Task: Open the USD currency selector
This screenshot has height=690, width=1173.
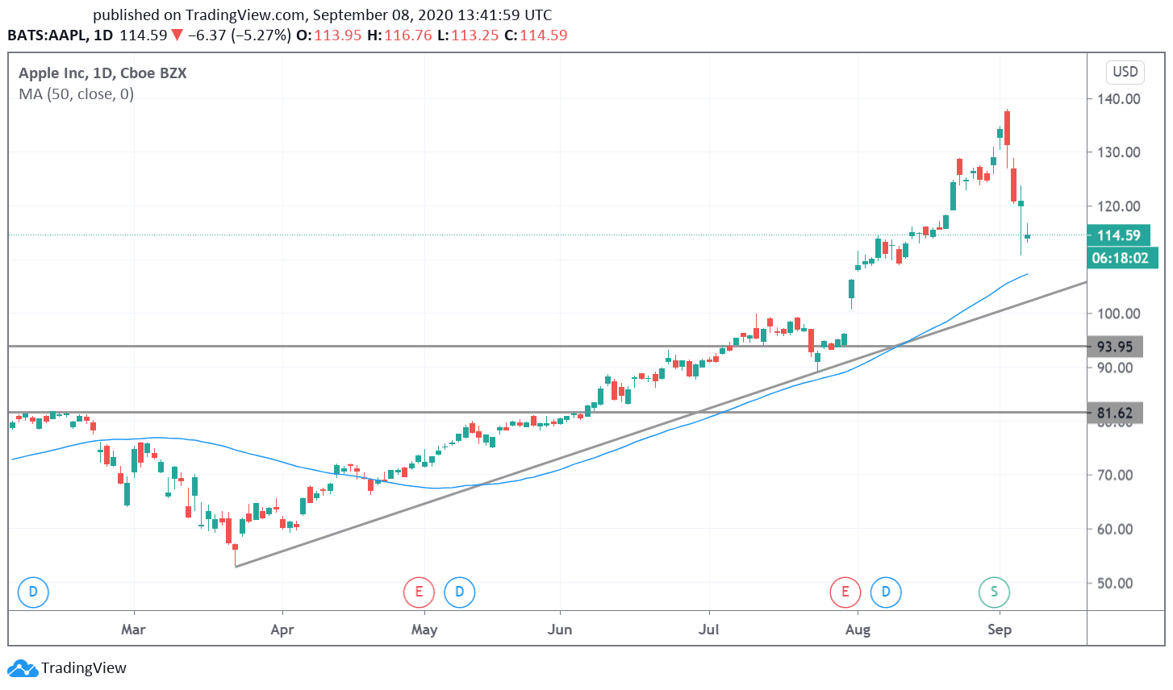Action: (x=1125, y=72)
